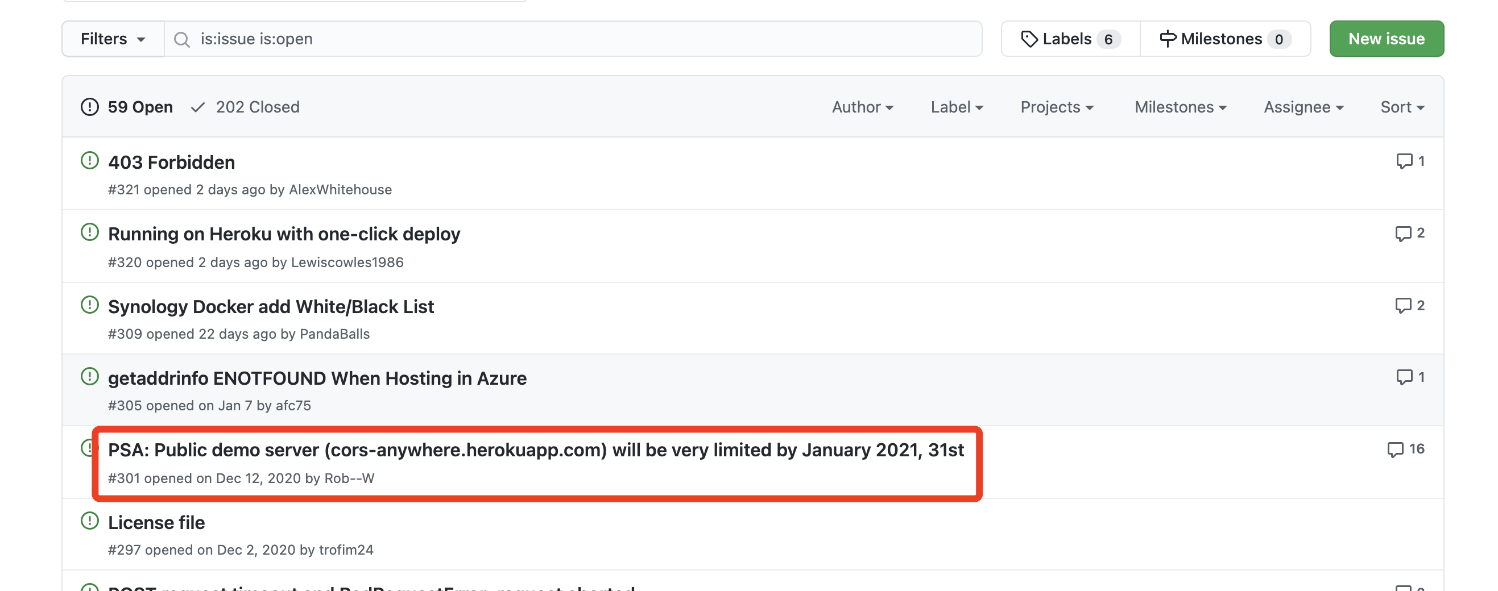Click the checkmark icon next to Closed
1498x591 pixels.
tap(198, 107)
